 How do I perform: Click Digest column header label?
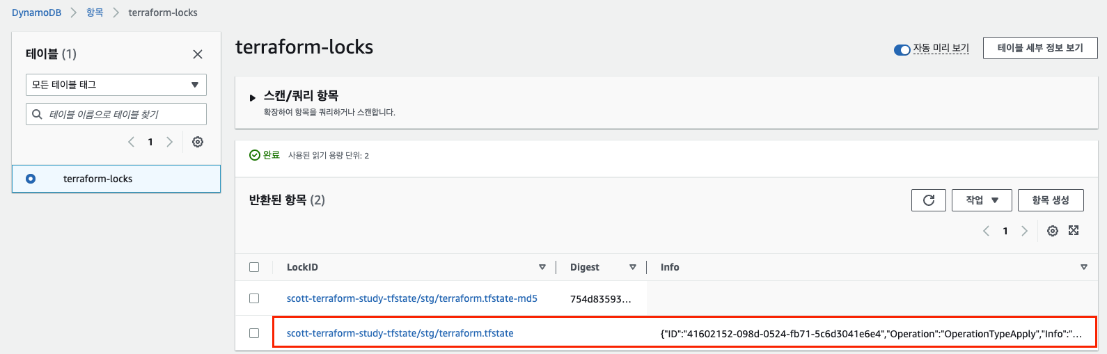coord(585,267)
